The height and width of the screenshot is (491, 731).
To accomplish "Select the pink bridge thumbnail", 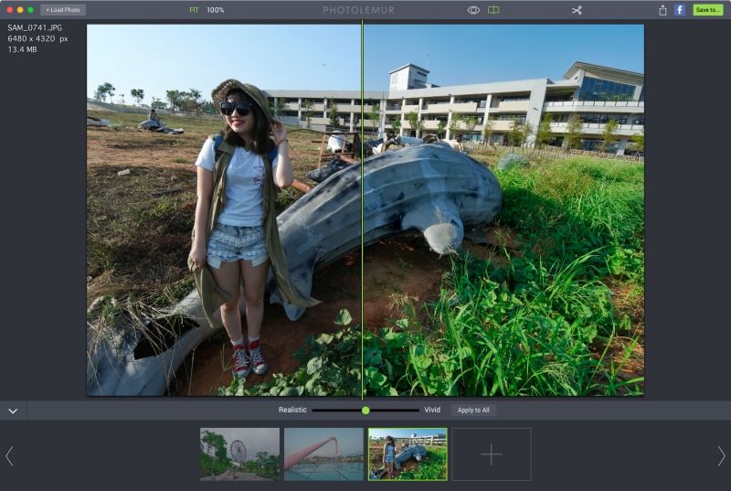I will tap(323, 454).
